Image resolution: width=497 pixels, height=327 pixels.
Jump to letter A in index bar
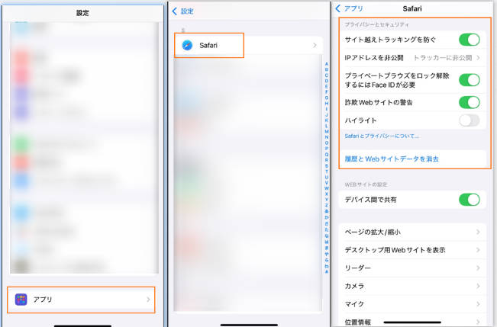327,64
